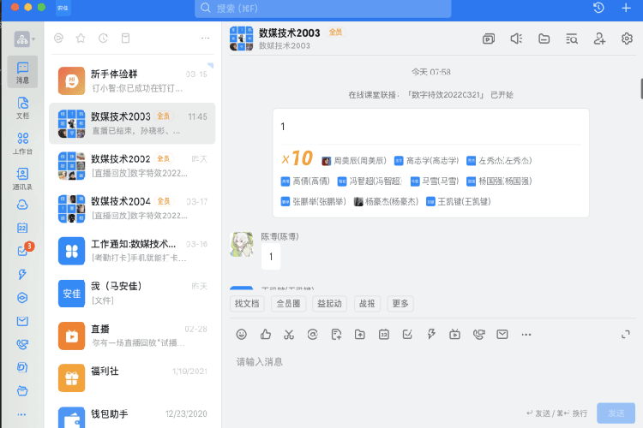The image size is (643, 428).
Task: Toggle the group speaker mute icon
Action: (516, 39)
